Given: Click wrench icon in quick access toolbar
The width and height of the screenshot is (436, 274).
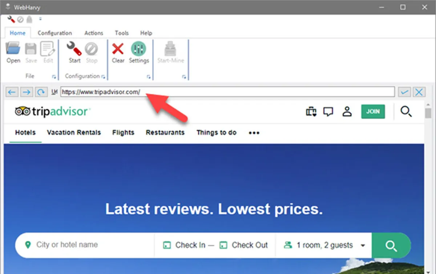Looking at the screenshot, I should pyautogui.click(x=11, y=19).
